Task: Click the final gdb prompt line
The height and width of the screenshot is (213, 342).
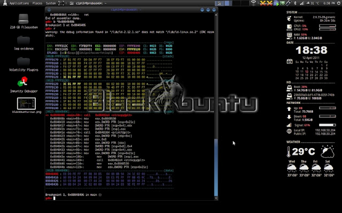Action: [50, 198]
